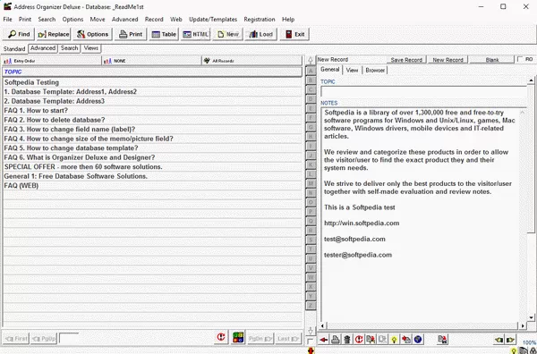Switch to the Browser tab in record panel
Image resolution: width=537 pixels, height=354 pixels.
pos(375,70)
